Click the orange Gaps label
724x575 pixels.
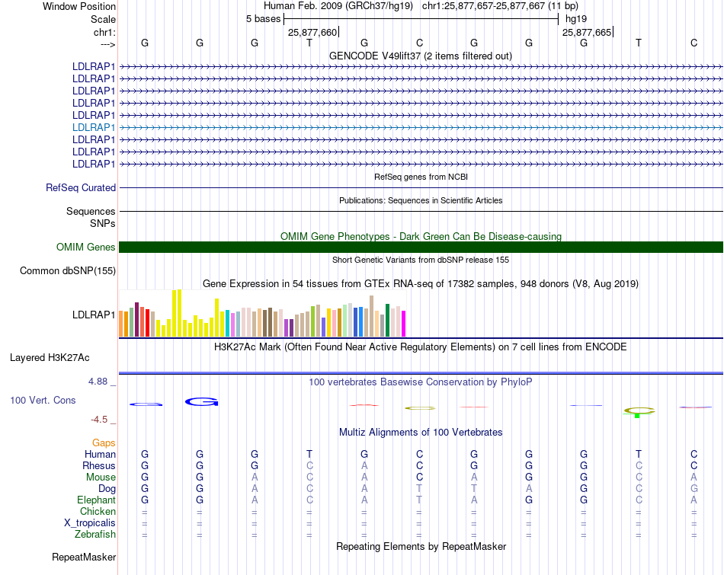[104, 443]
